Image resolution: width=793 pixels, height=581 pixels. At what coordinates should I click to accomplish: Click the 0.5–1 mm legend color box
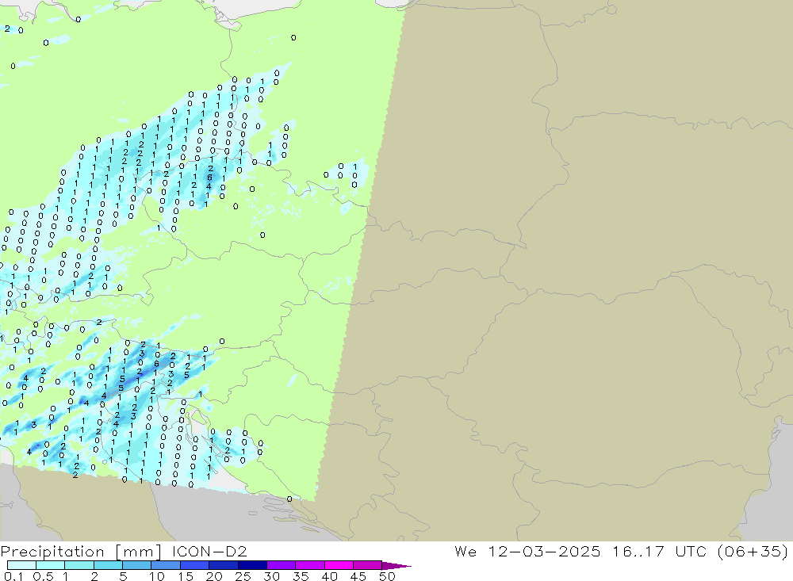[51, 565]
